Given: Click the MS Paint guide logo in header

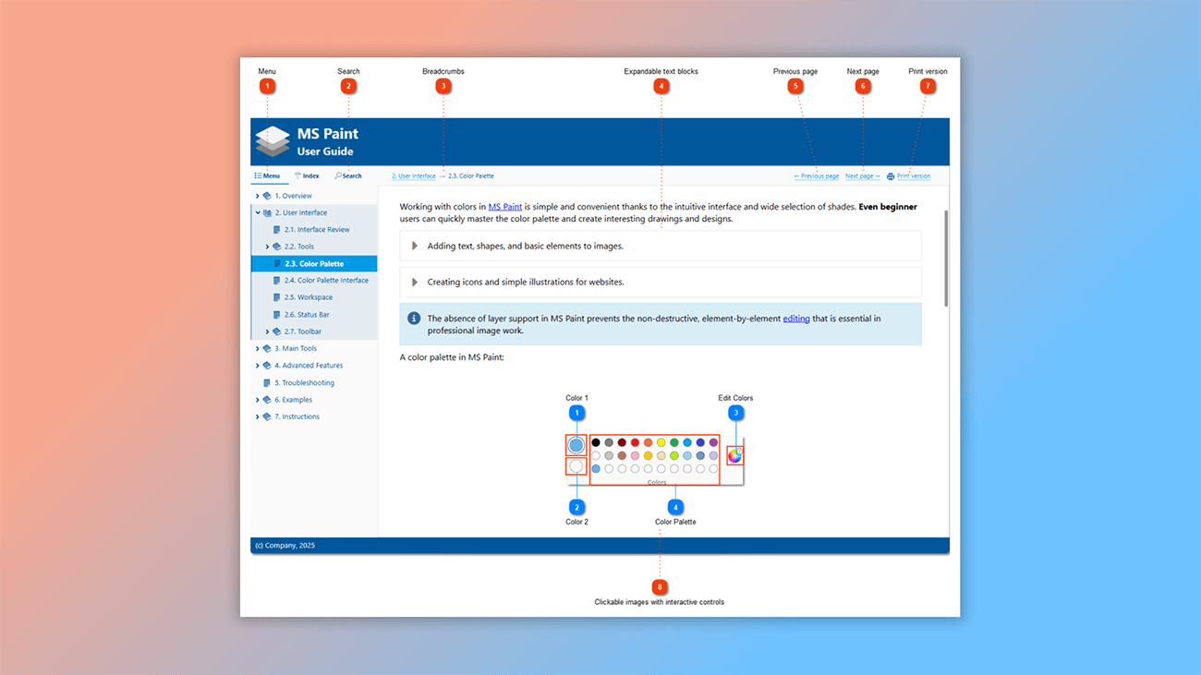Looking at the screenshot, I should (272, 141).
